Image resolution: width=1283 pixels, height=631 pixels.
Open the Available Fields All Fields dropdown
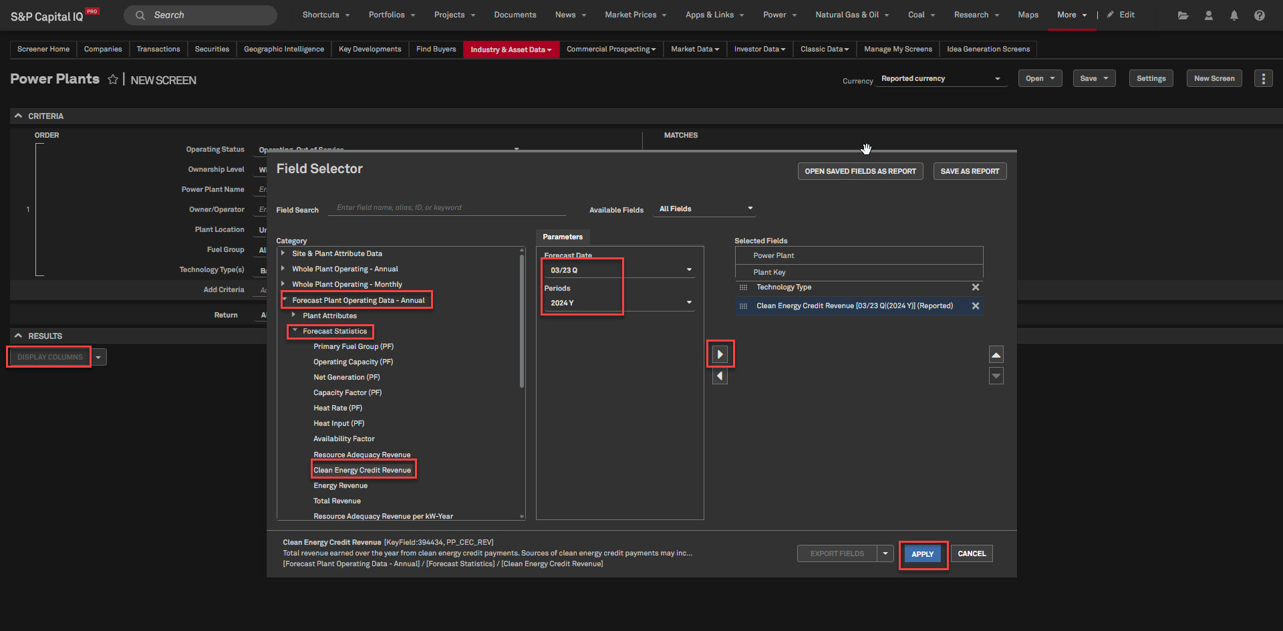[705, 209]
